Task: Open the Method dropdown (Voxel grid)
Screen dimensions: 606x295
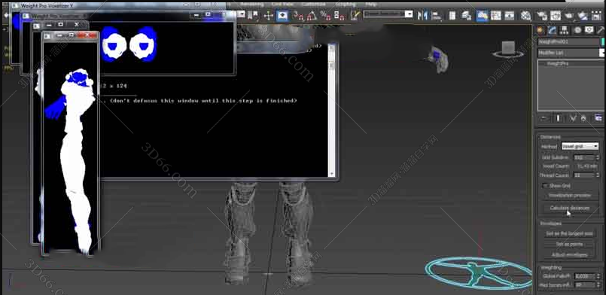Action: point(580,146)
